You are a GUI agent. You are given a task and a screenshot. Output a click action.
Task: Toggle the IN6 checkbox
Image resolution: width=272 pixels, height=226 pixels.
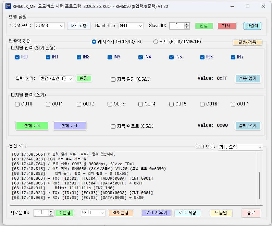pos(202,57)
